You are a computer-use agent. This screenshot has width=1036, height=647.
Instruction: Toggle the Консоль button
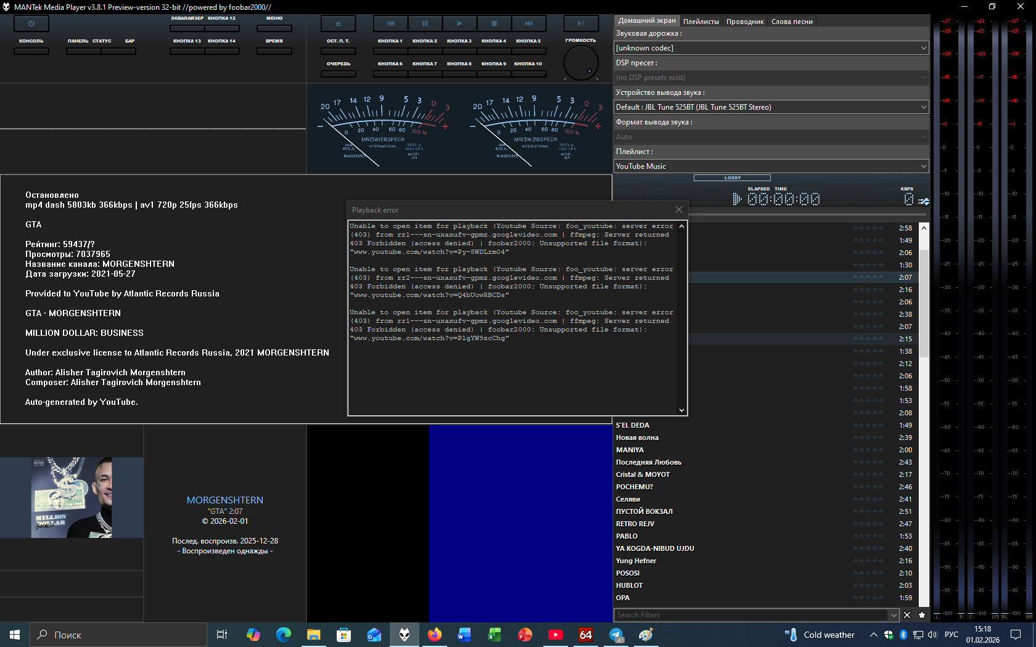31,51
